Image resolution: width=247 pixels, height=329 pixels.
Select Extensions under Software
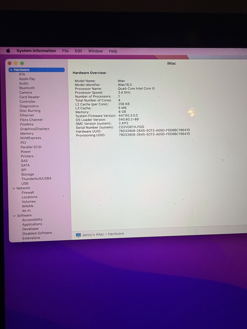tap(31, 238)
